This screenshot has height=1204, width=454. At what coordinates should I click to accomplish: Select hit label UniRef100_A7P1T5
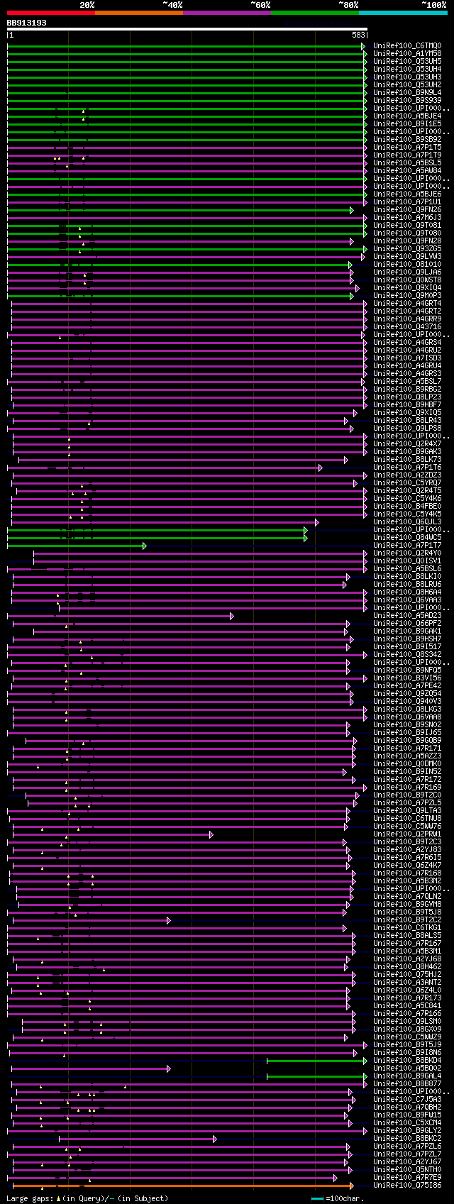[407, 148]
